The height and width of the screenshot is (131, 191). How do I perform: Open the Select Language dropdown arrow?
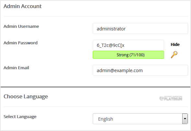[185, 119]
